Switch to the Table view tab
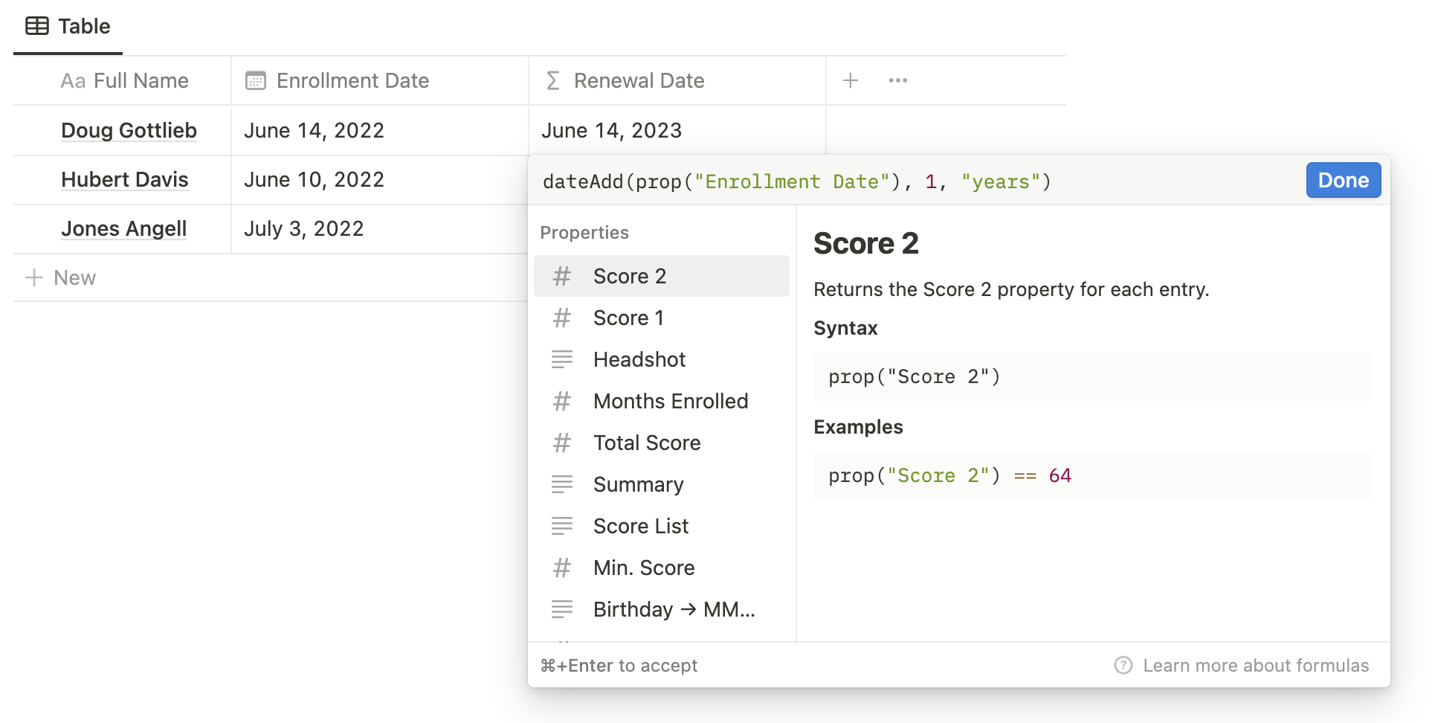 point(67,26)
